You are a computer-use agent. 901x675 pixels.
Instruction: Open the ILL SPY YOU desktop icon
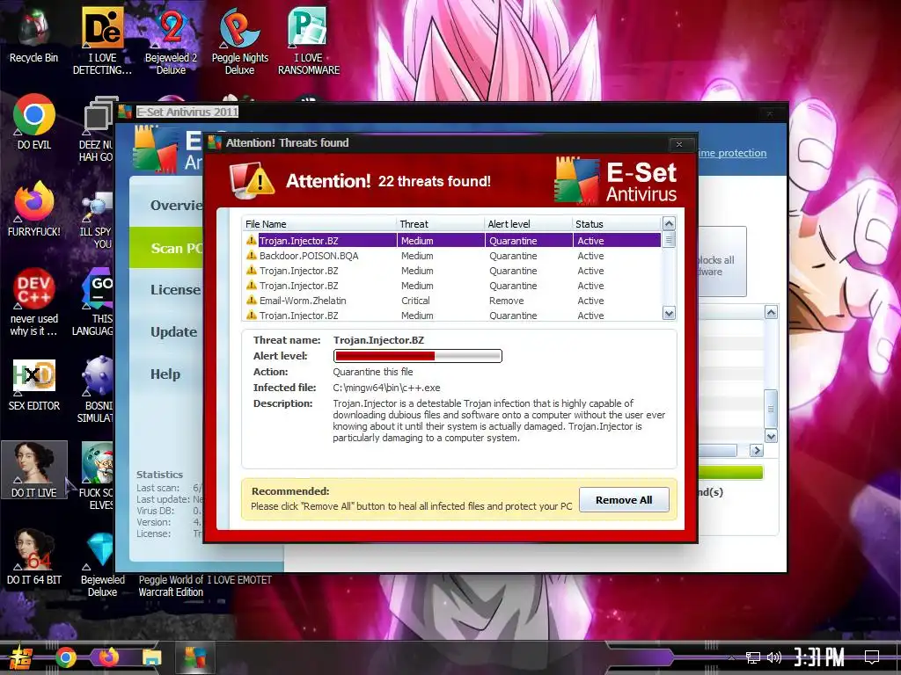(x=97, y=221)
